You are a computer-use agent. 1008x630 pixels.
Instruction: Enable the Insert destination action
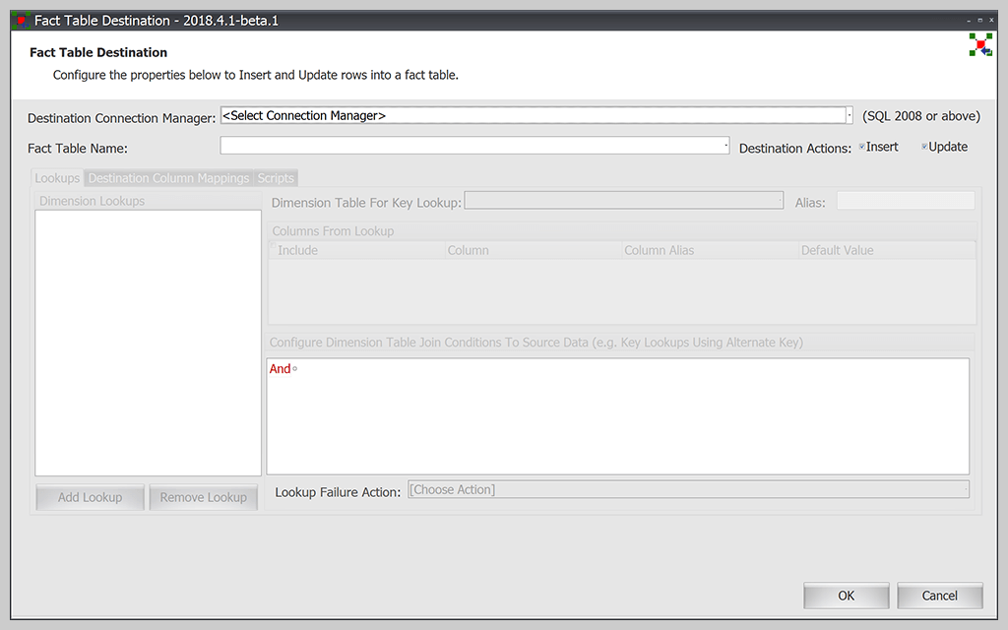pyautogui.click(x=860, y=146)
